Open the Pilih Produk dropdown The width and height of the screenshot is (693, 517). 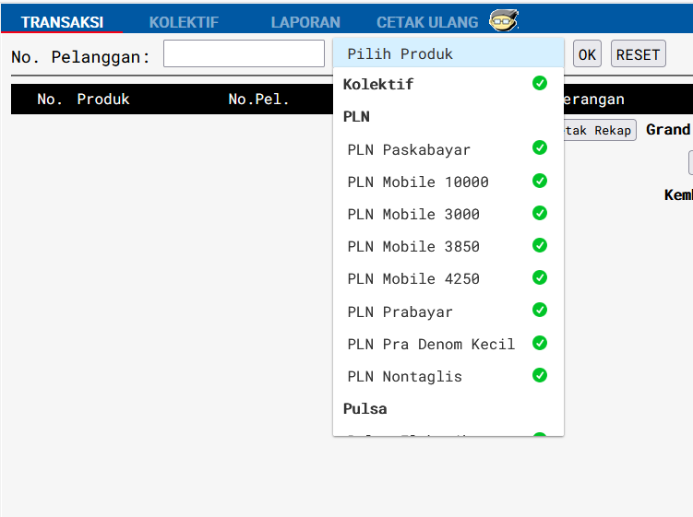click(448, 53)
